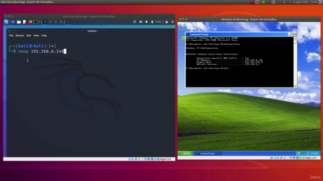The image size is (323, 181).
Task: Click the IP Address line in Command Prompt
Action: pyautogui.click(x=229, y=60)
